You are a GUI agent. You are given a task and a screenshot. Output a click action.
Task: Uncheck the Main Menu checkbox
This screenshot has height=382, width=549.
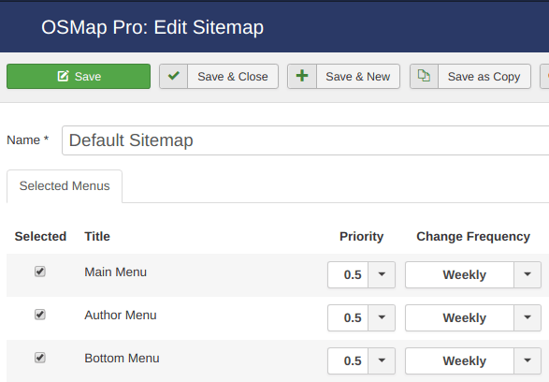click(40, 272)
